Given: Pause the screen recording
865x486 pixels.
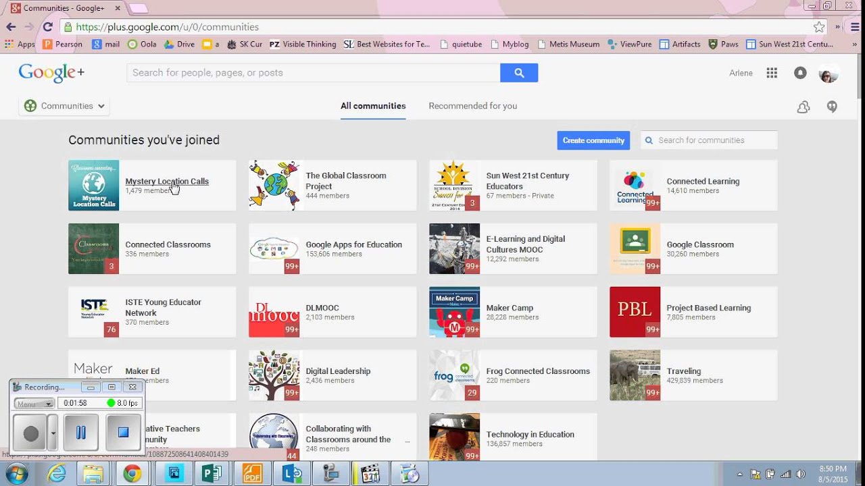Looking at the screenshot, I should 81,433.
